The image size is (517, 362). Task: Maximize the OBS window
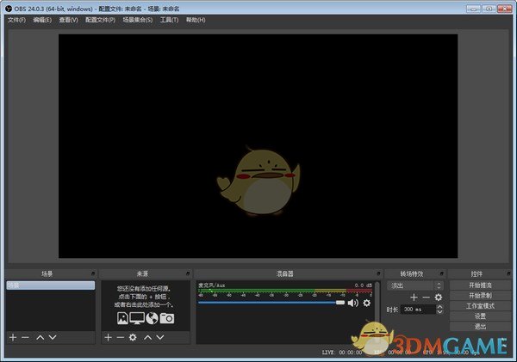489,9
